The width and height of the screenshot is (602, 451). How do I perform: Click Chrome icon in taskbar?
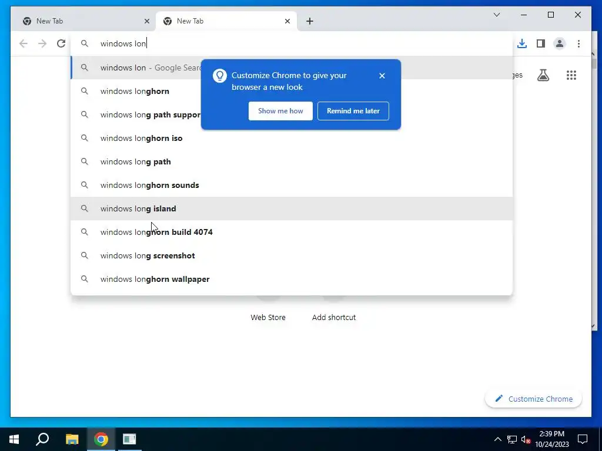tap(101, 439)
